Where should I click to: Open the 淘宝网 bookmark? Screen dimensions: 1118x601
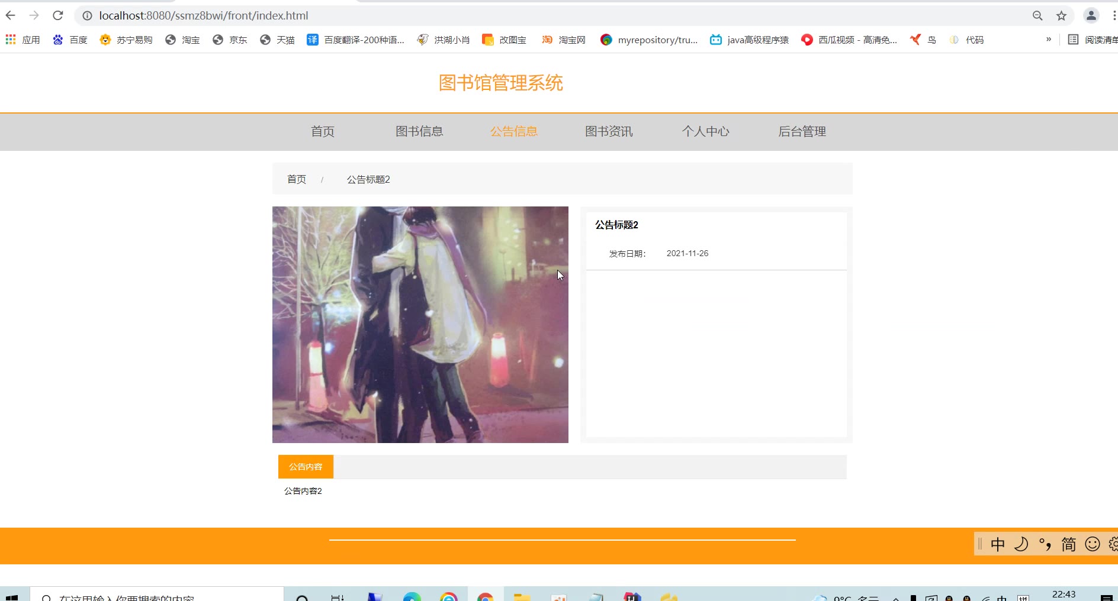pos(564,40)
